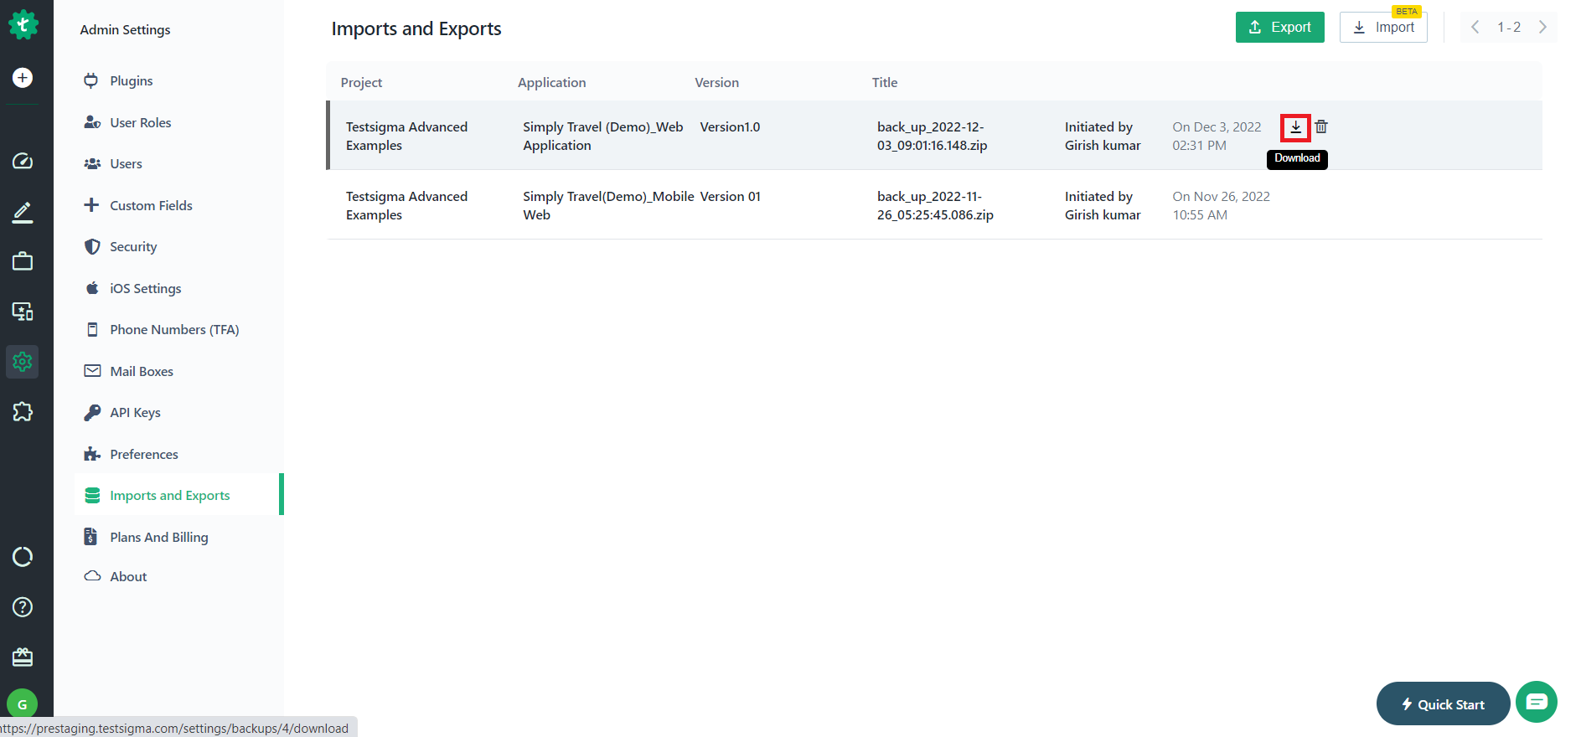Open Custom Fields settings

coord(151,205)
